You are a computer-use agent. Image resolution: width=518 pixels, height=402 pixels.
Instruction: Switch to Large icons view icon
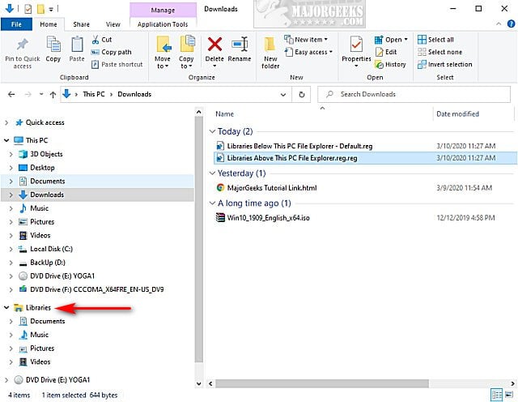509,395
